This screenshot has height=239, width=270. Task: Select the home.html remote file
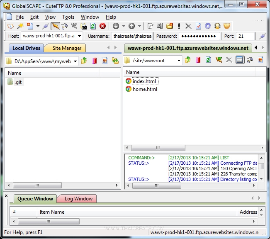145,89
